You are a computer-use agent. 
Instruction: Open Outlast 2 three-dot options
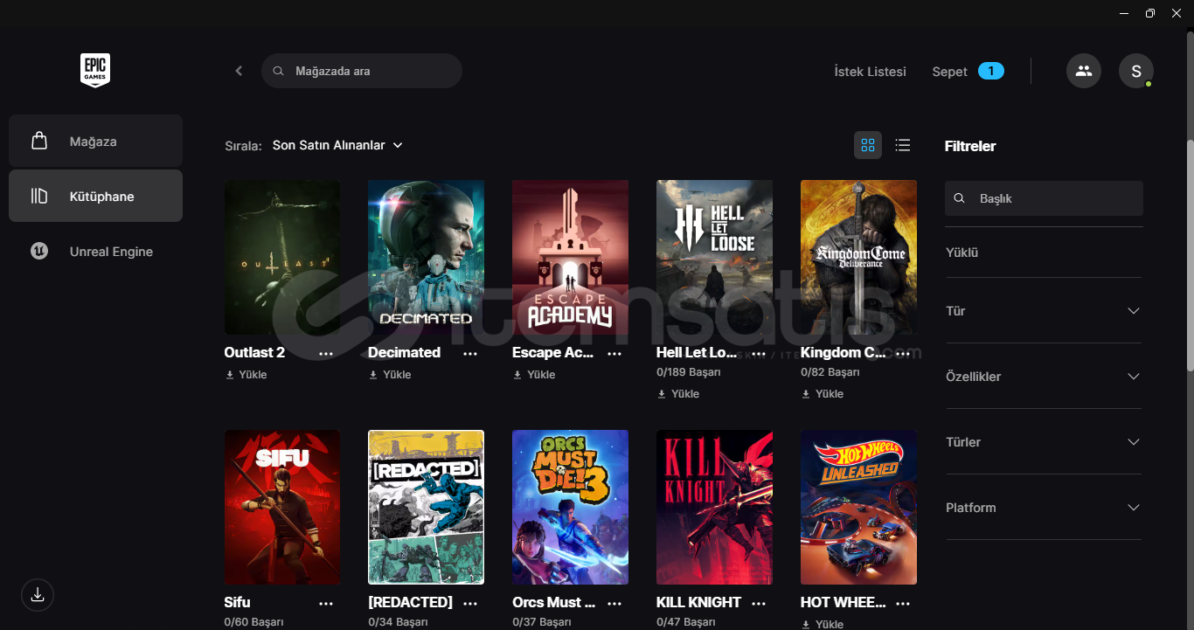pos(326,353)
